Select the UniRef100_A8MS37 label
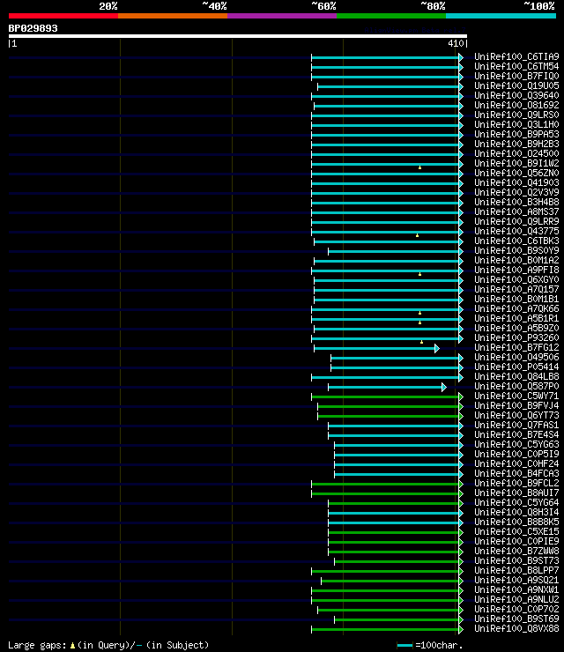Screen dimensions: 564x652 pos(516,212)
